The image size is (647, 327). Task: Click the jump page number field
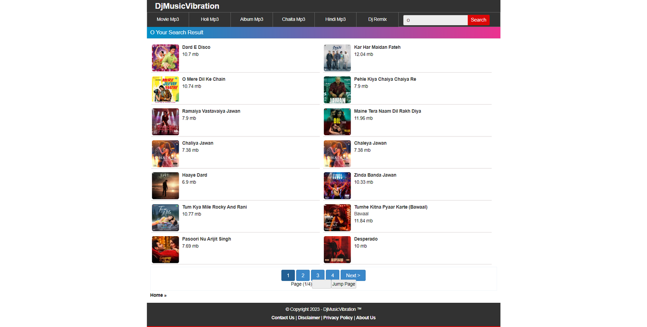pyautogui.click(x=321, y=284)
